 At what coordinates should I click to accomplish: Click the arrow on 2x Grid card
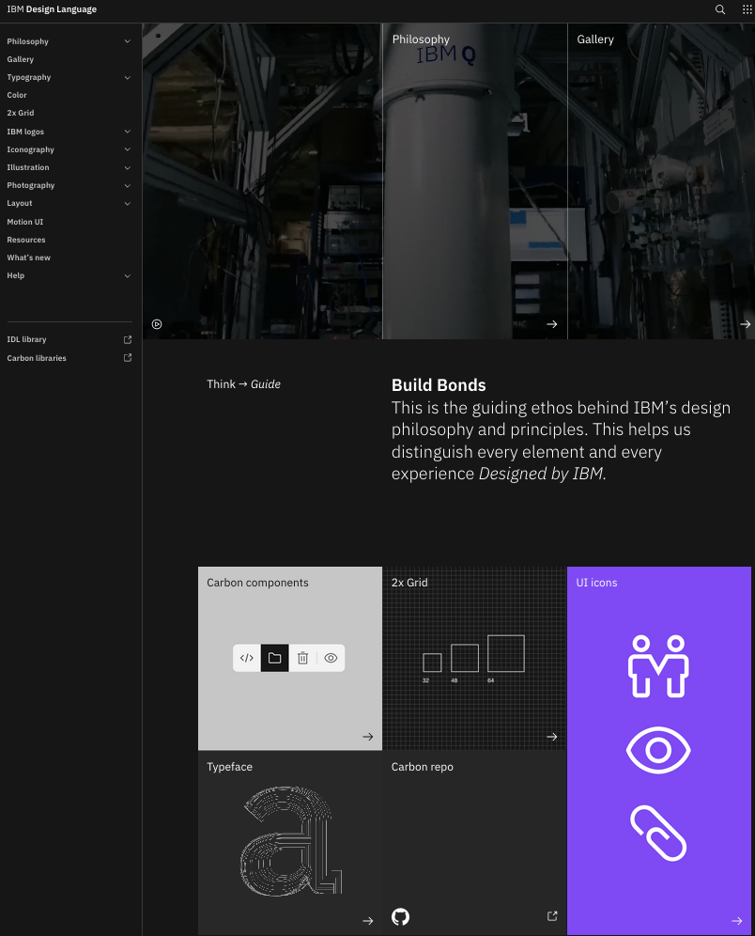tap(551, 737)
